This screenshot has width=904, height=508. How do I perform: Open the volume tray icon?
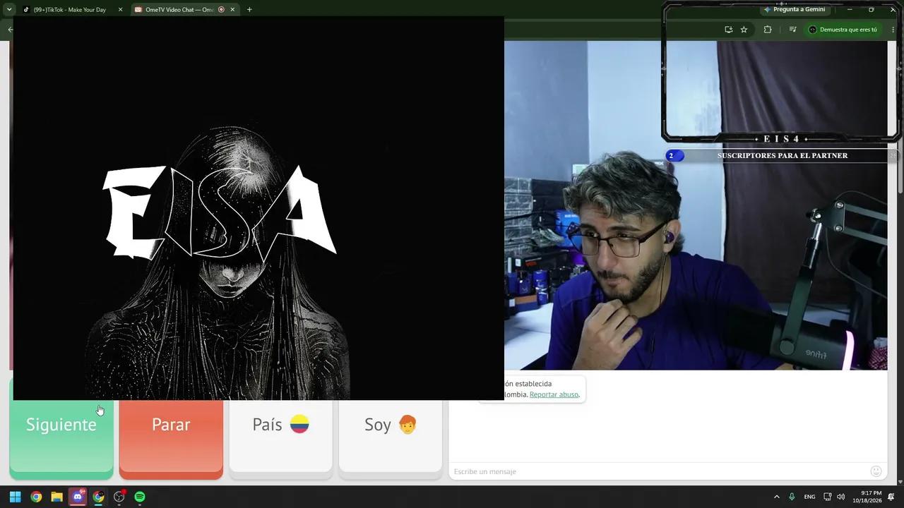(x=840, y=497)
